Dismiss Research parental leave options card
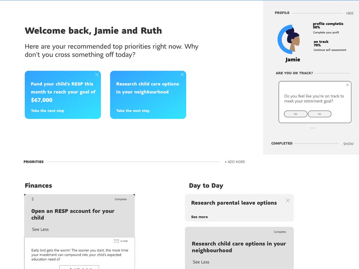The image size is (359, 269). point(288,201)
